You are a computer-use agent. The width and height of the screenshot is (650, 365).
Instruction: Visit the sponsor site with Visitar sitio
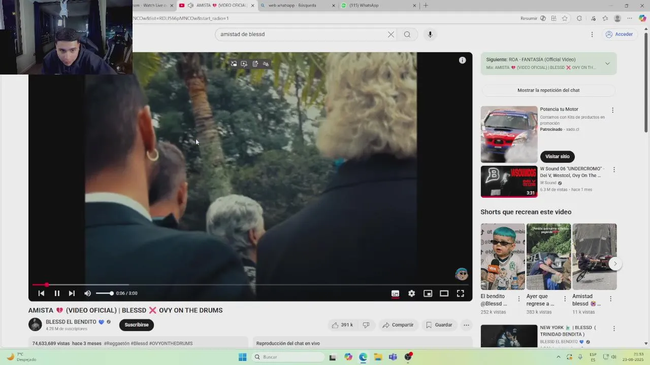(x=557, y=157)
